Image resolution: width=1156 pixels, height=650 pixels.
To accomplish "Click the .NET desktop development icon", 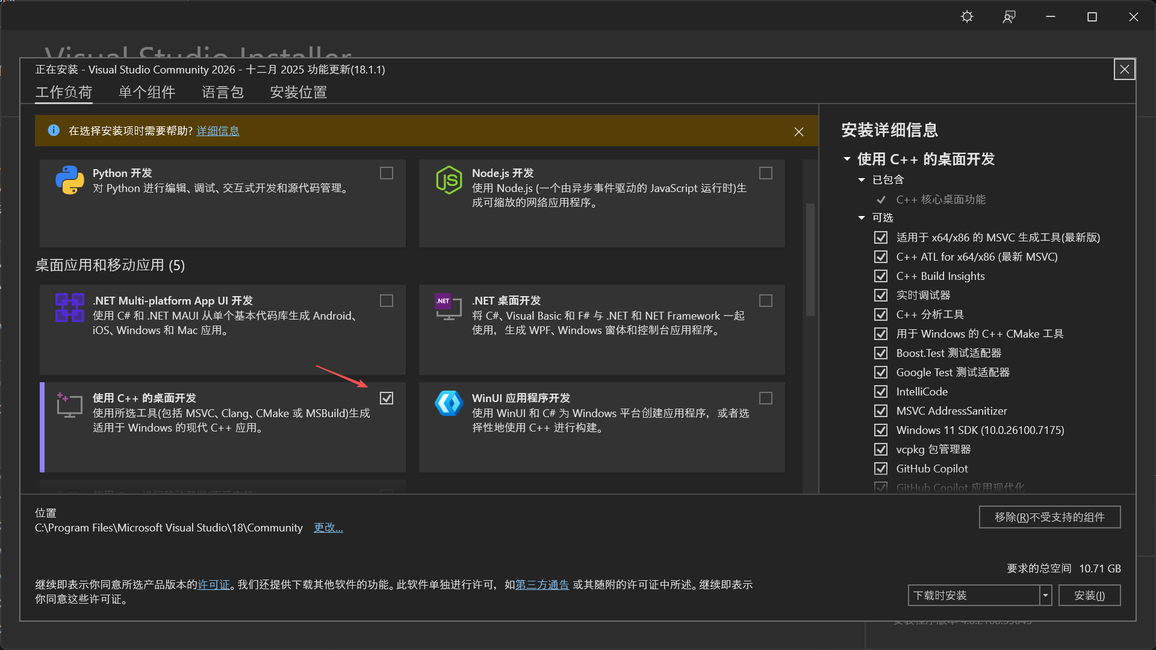I will pos(448,306).
